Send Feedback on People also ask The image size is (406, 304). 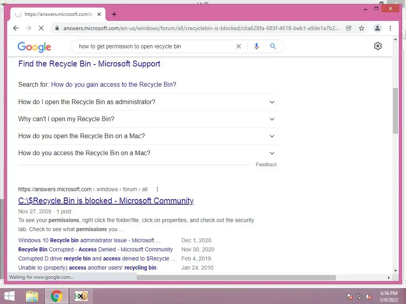tap(266, 165)
